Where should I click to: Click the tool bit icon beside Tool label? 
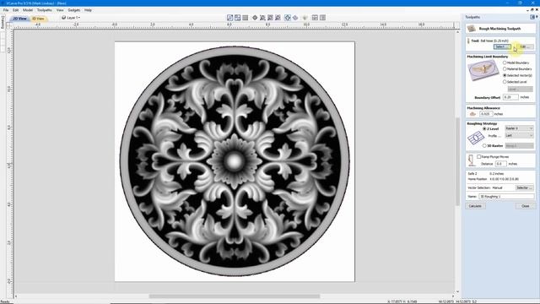tap(468, 41)
